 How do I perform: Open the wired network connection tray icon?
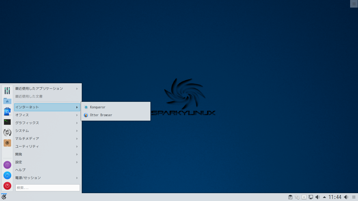pyautogui.click(x=311, y=197)
